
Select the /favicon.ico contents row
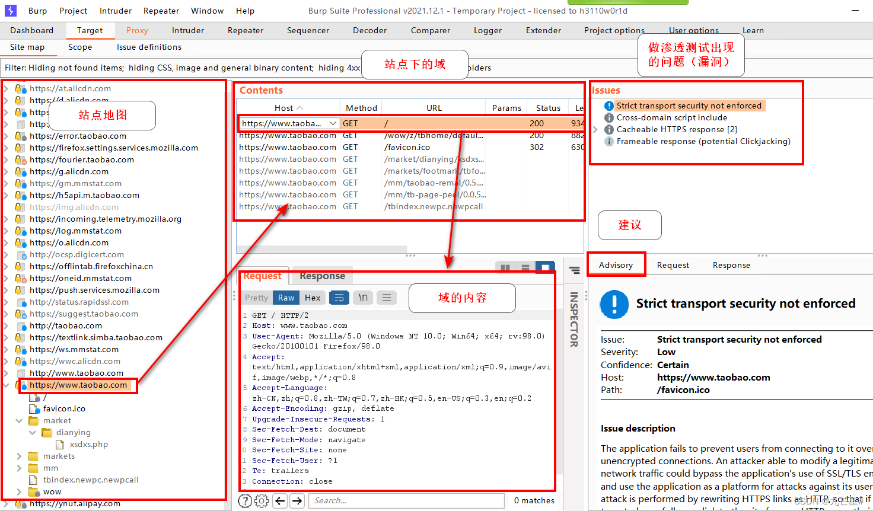pos(410,147)
